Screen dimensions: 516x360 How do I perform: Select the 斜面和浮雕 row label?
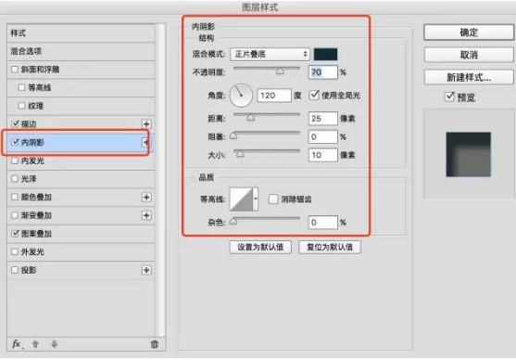tap(40, 70)
